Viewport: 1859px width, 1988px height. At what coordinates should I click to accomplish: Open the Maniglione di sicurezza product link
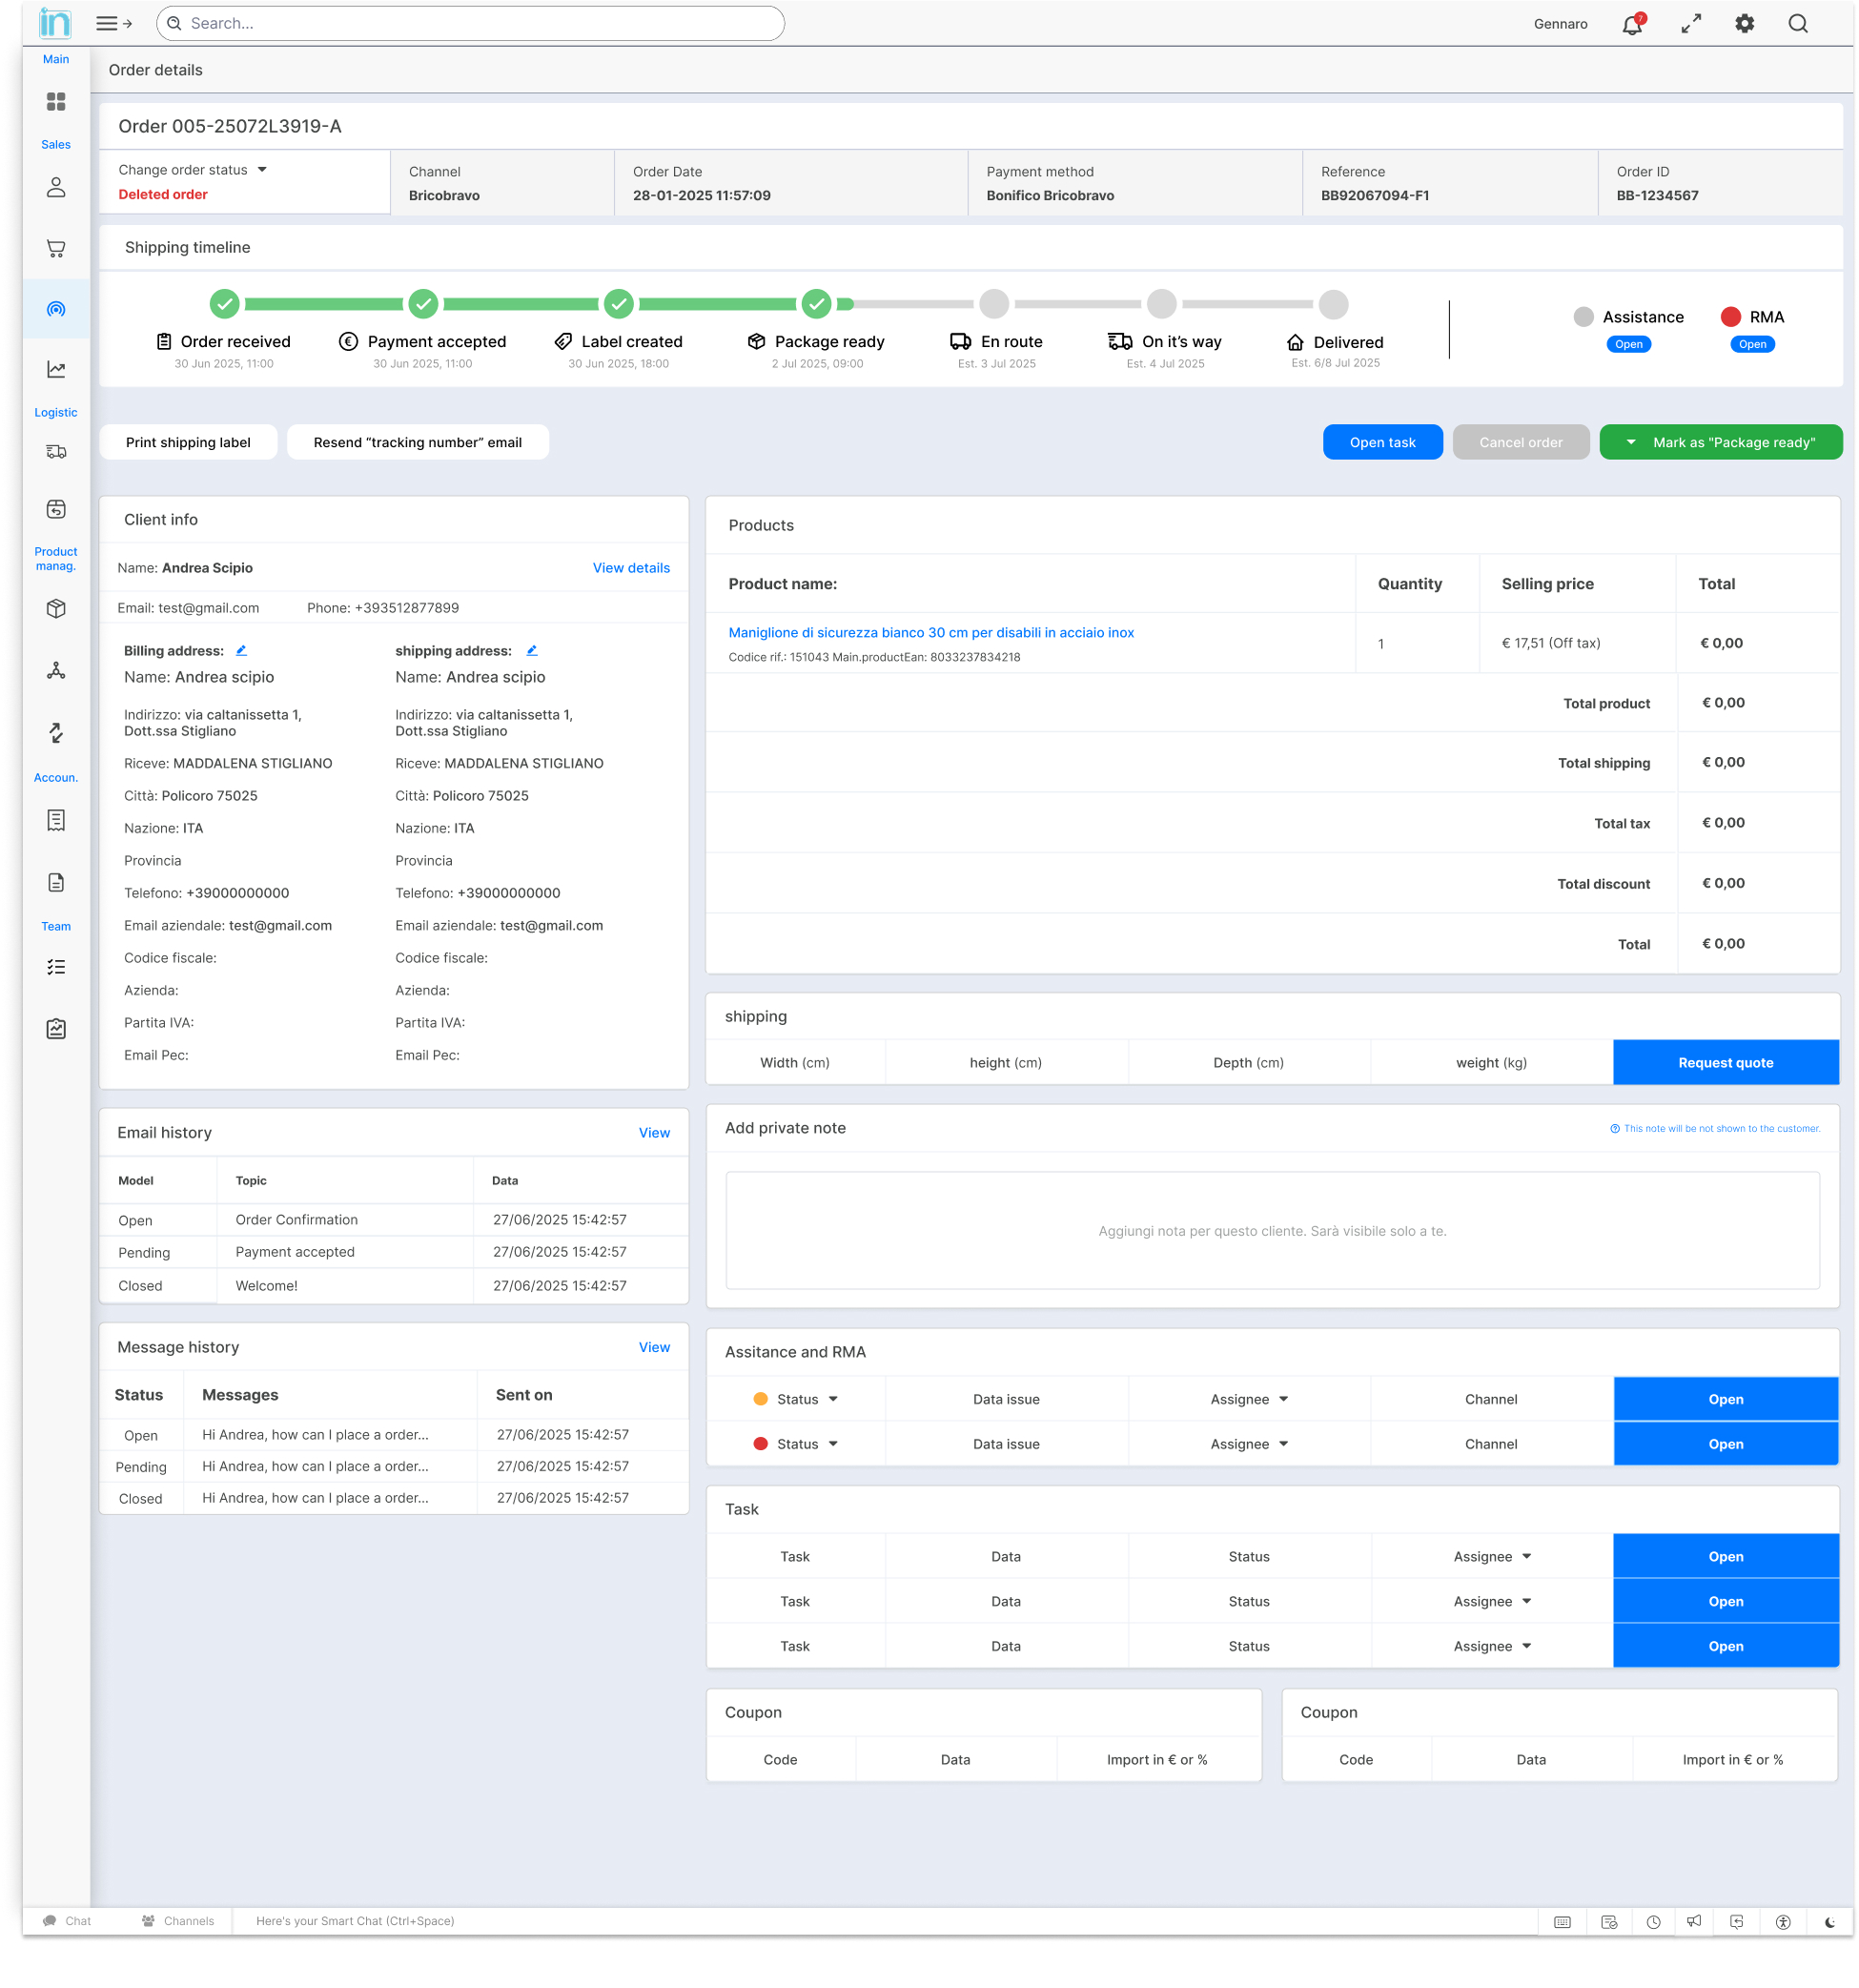click(x=930, y=633)
